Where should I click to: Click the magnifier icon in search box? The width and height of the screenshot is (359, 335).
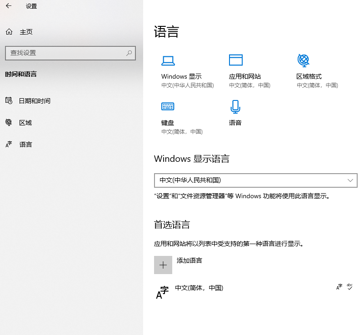click(x=129, y=53)
